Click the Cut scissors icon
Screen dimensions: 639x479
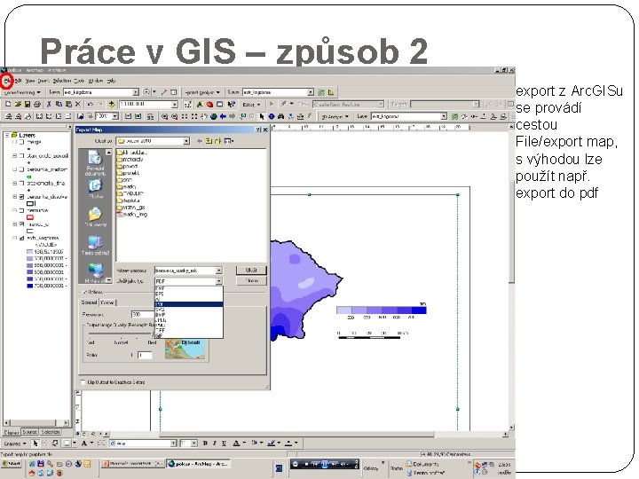tap(49, 105)
